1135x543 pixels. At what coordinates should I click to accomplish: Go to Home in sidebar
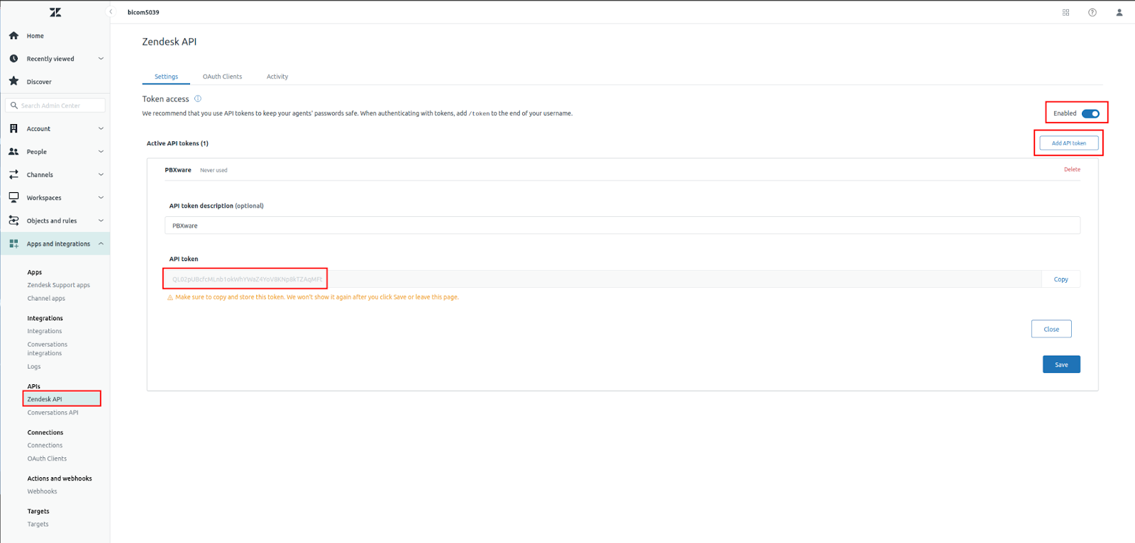coord(35,35)
